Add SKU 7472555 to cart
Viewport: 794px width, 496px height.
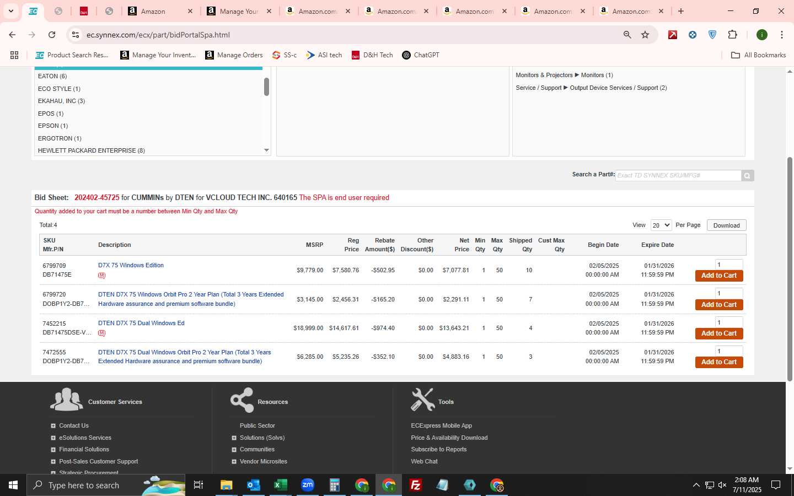719,362
